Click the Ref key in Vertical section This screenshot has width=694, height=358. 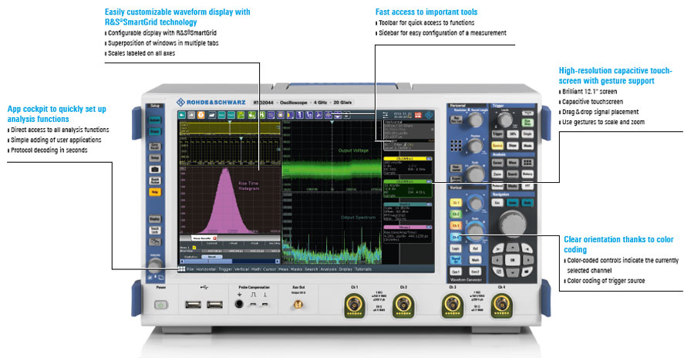475,248
